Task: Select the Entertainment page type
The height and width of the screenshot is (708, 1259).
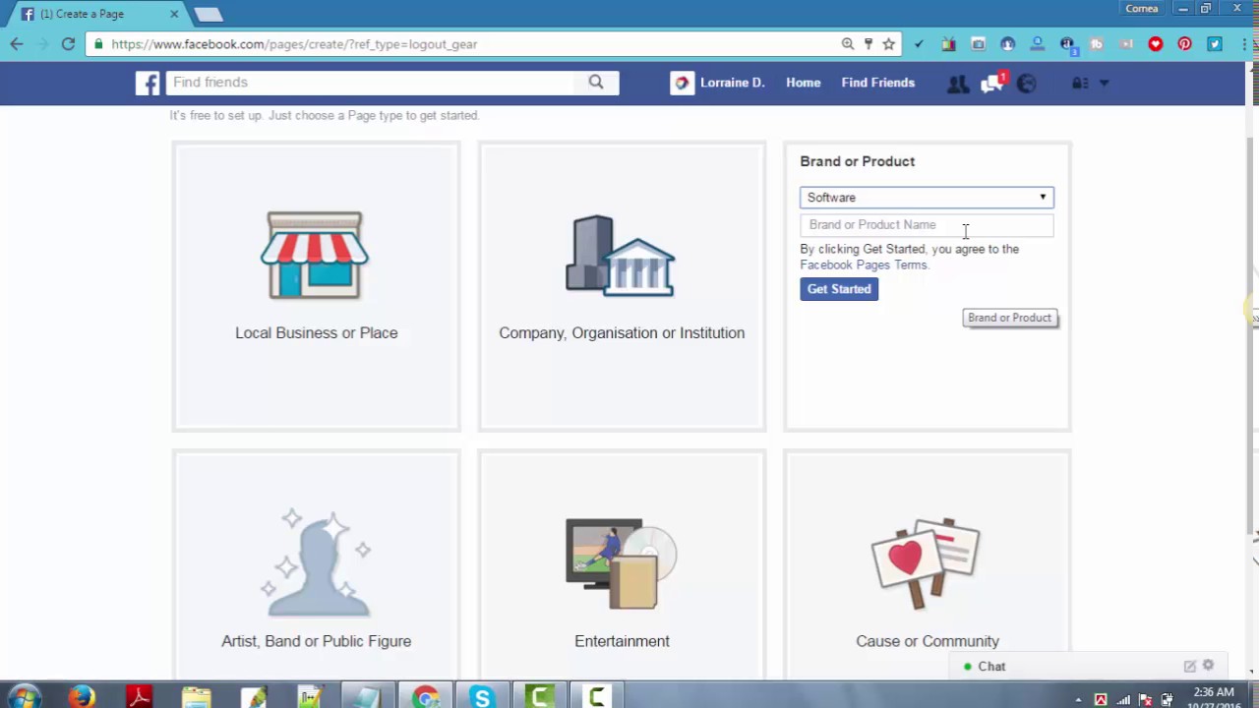Action: coord(622,565)
